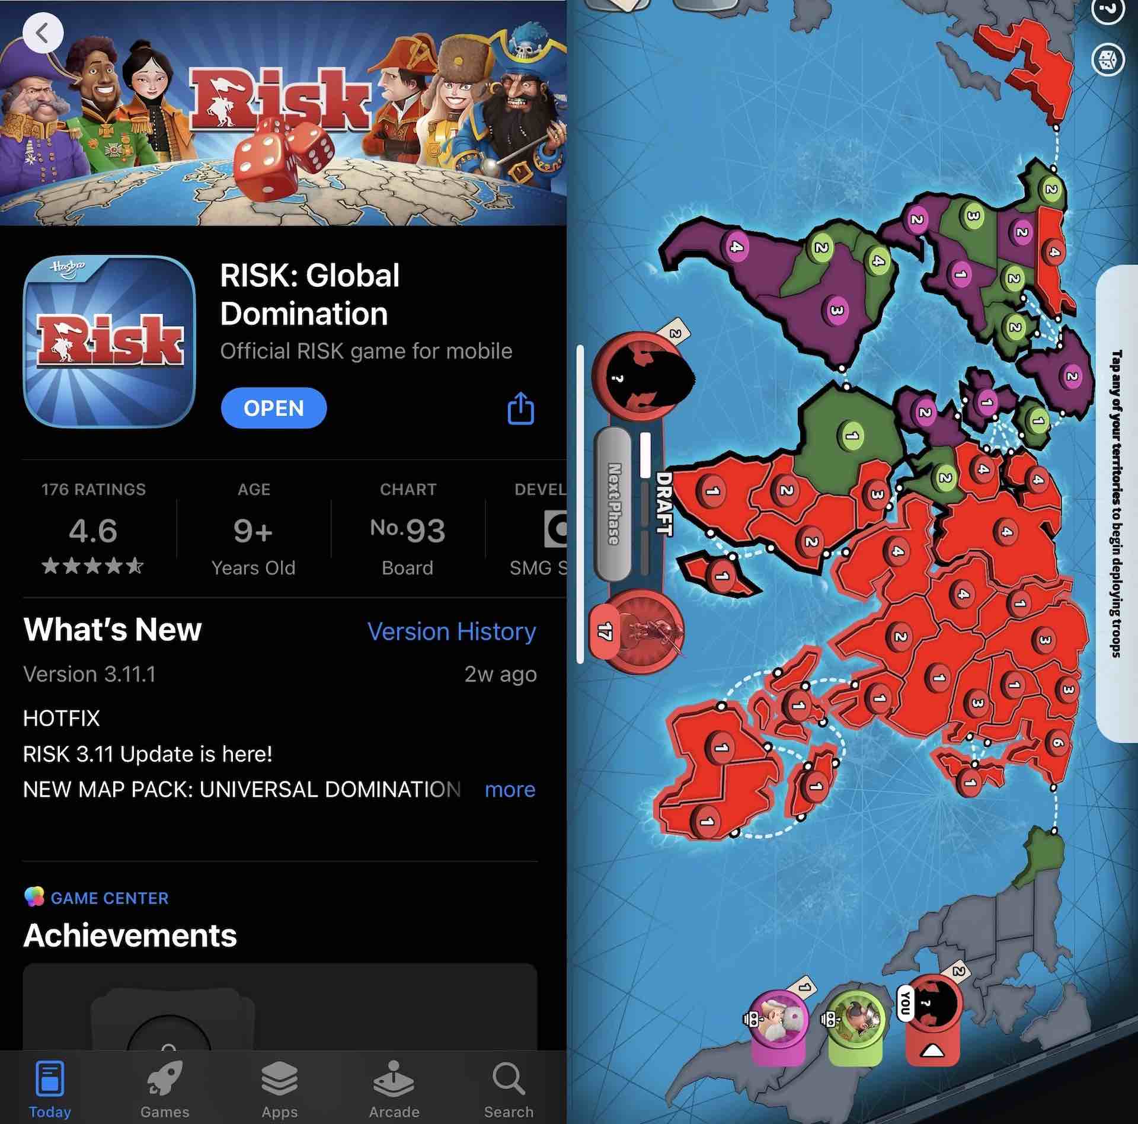
Task: Tap the RISK app icon thumbnail
Action: pos(108,344)
